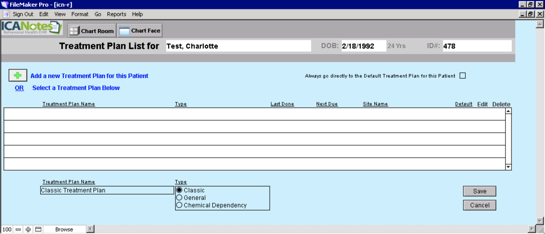
Task: Open the Chart Face
Action: [140, 31]
